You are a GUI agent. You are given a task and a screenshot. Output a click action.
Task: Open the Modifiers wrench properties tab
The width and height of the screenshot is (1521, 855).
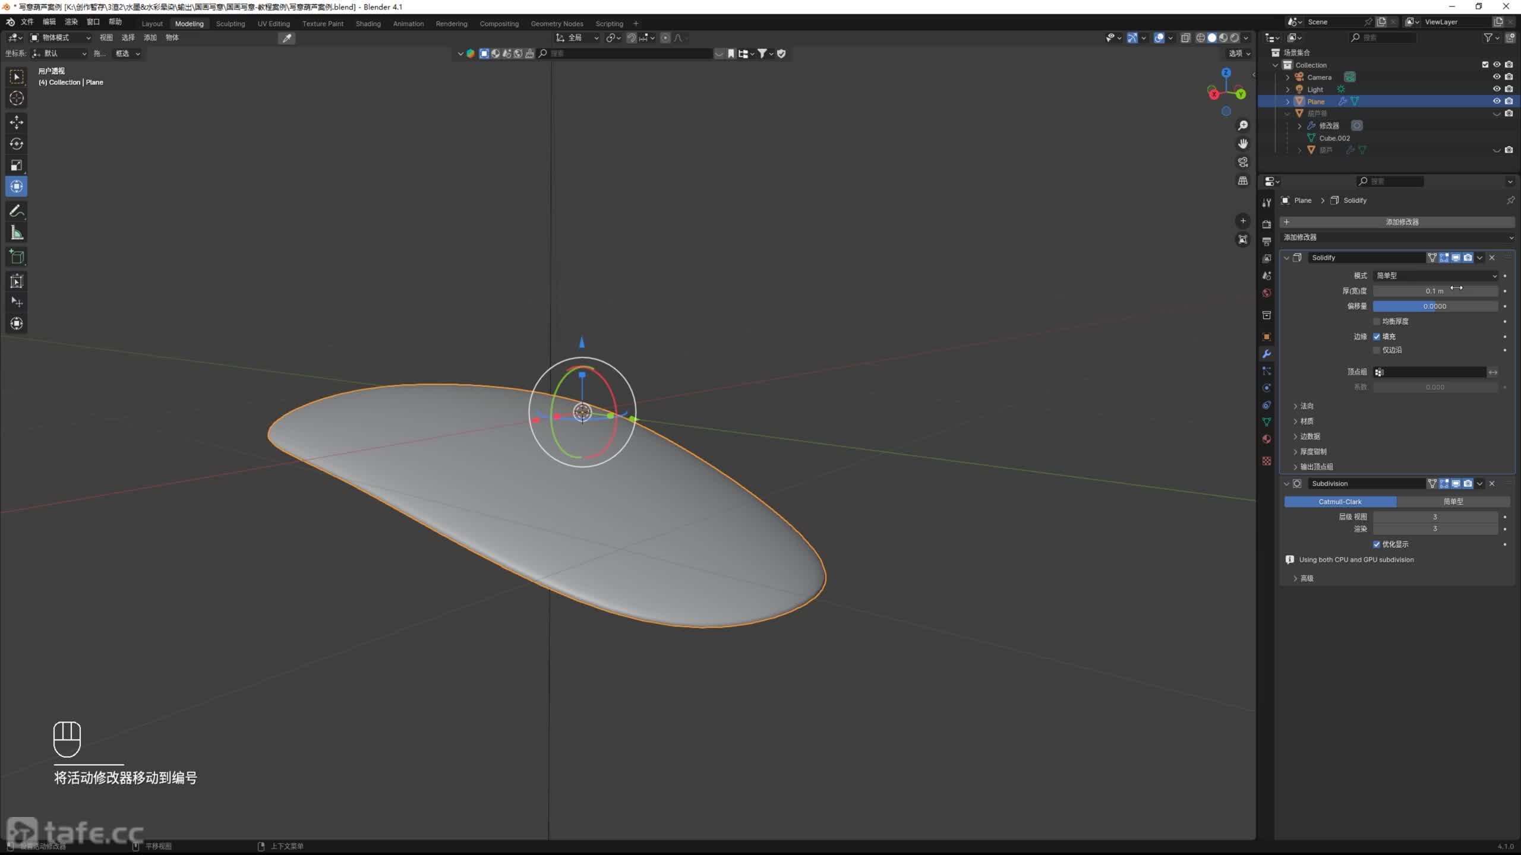[x=1267, y=354]
